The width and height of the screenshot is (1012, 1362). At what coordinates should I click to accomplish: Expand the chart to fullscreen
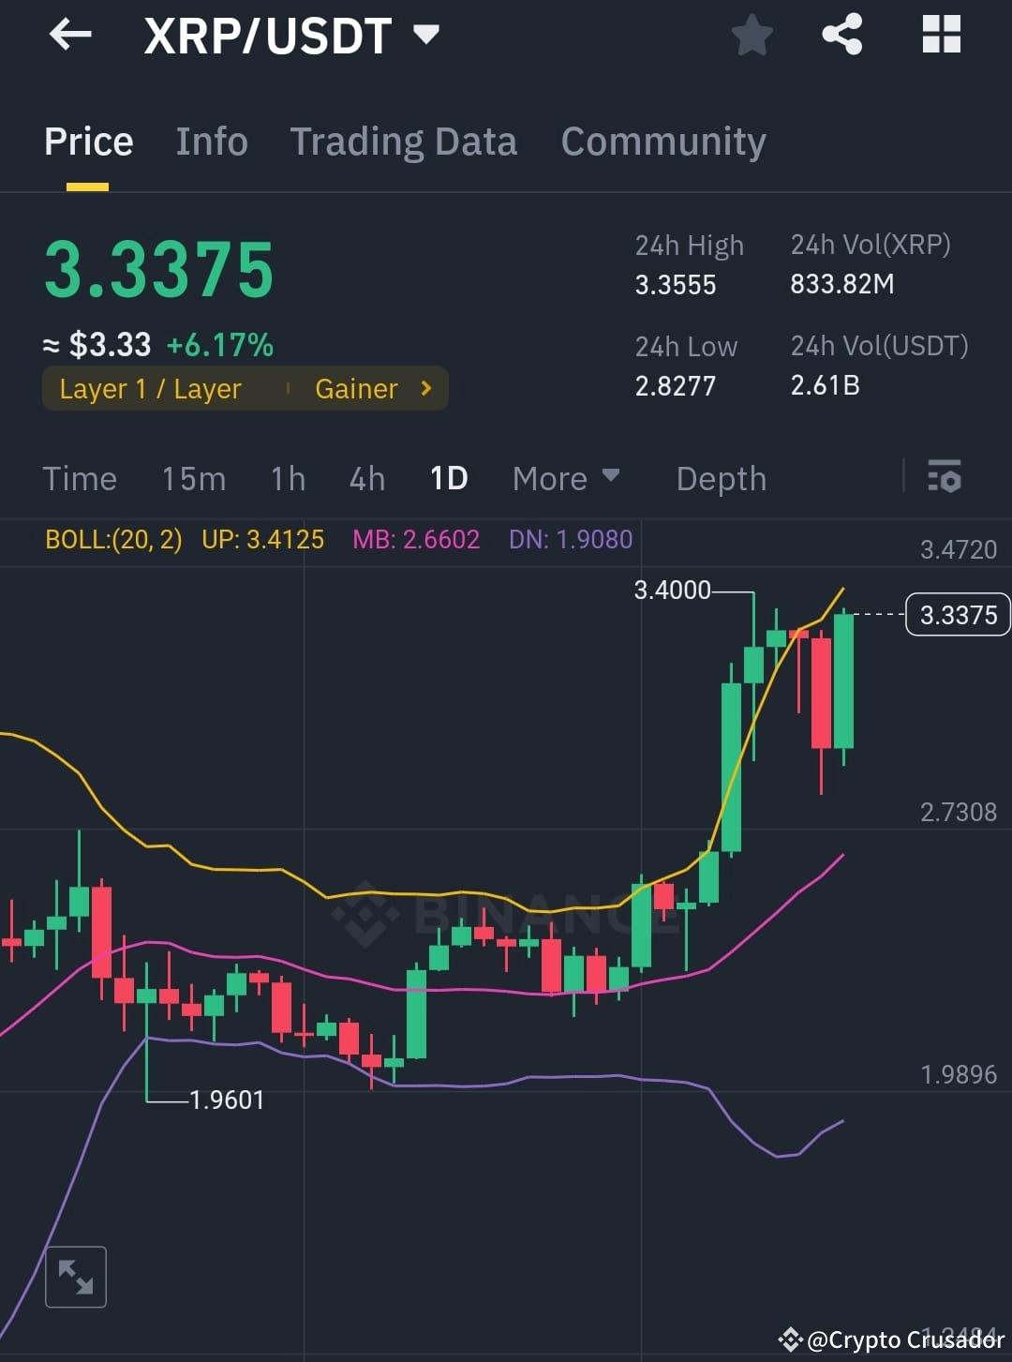76,1276
